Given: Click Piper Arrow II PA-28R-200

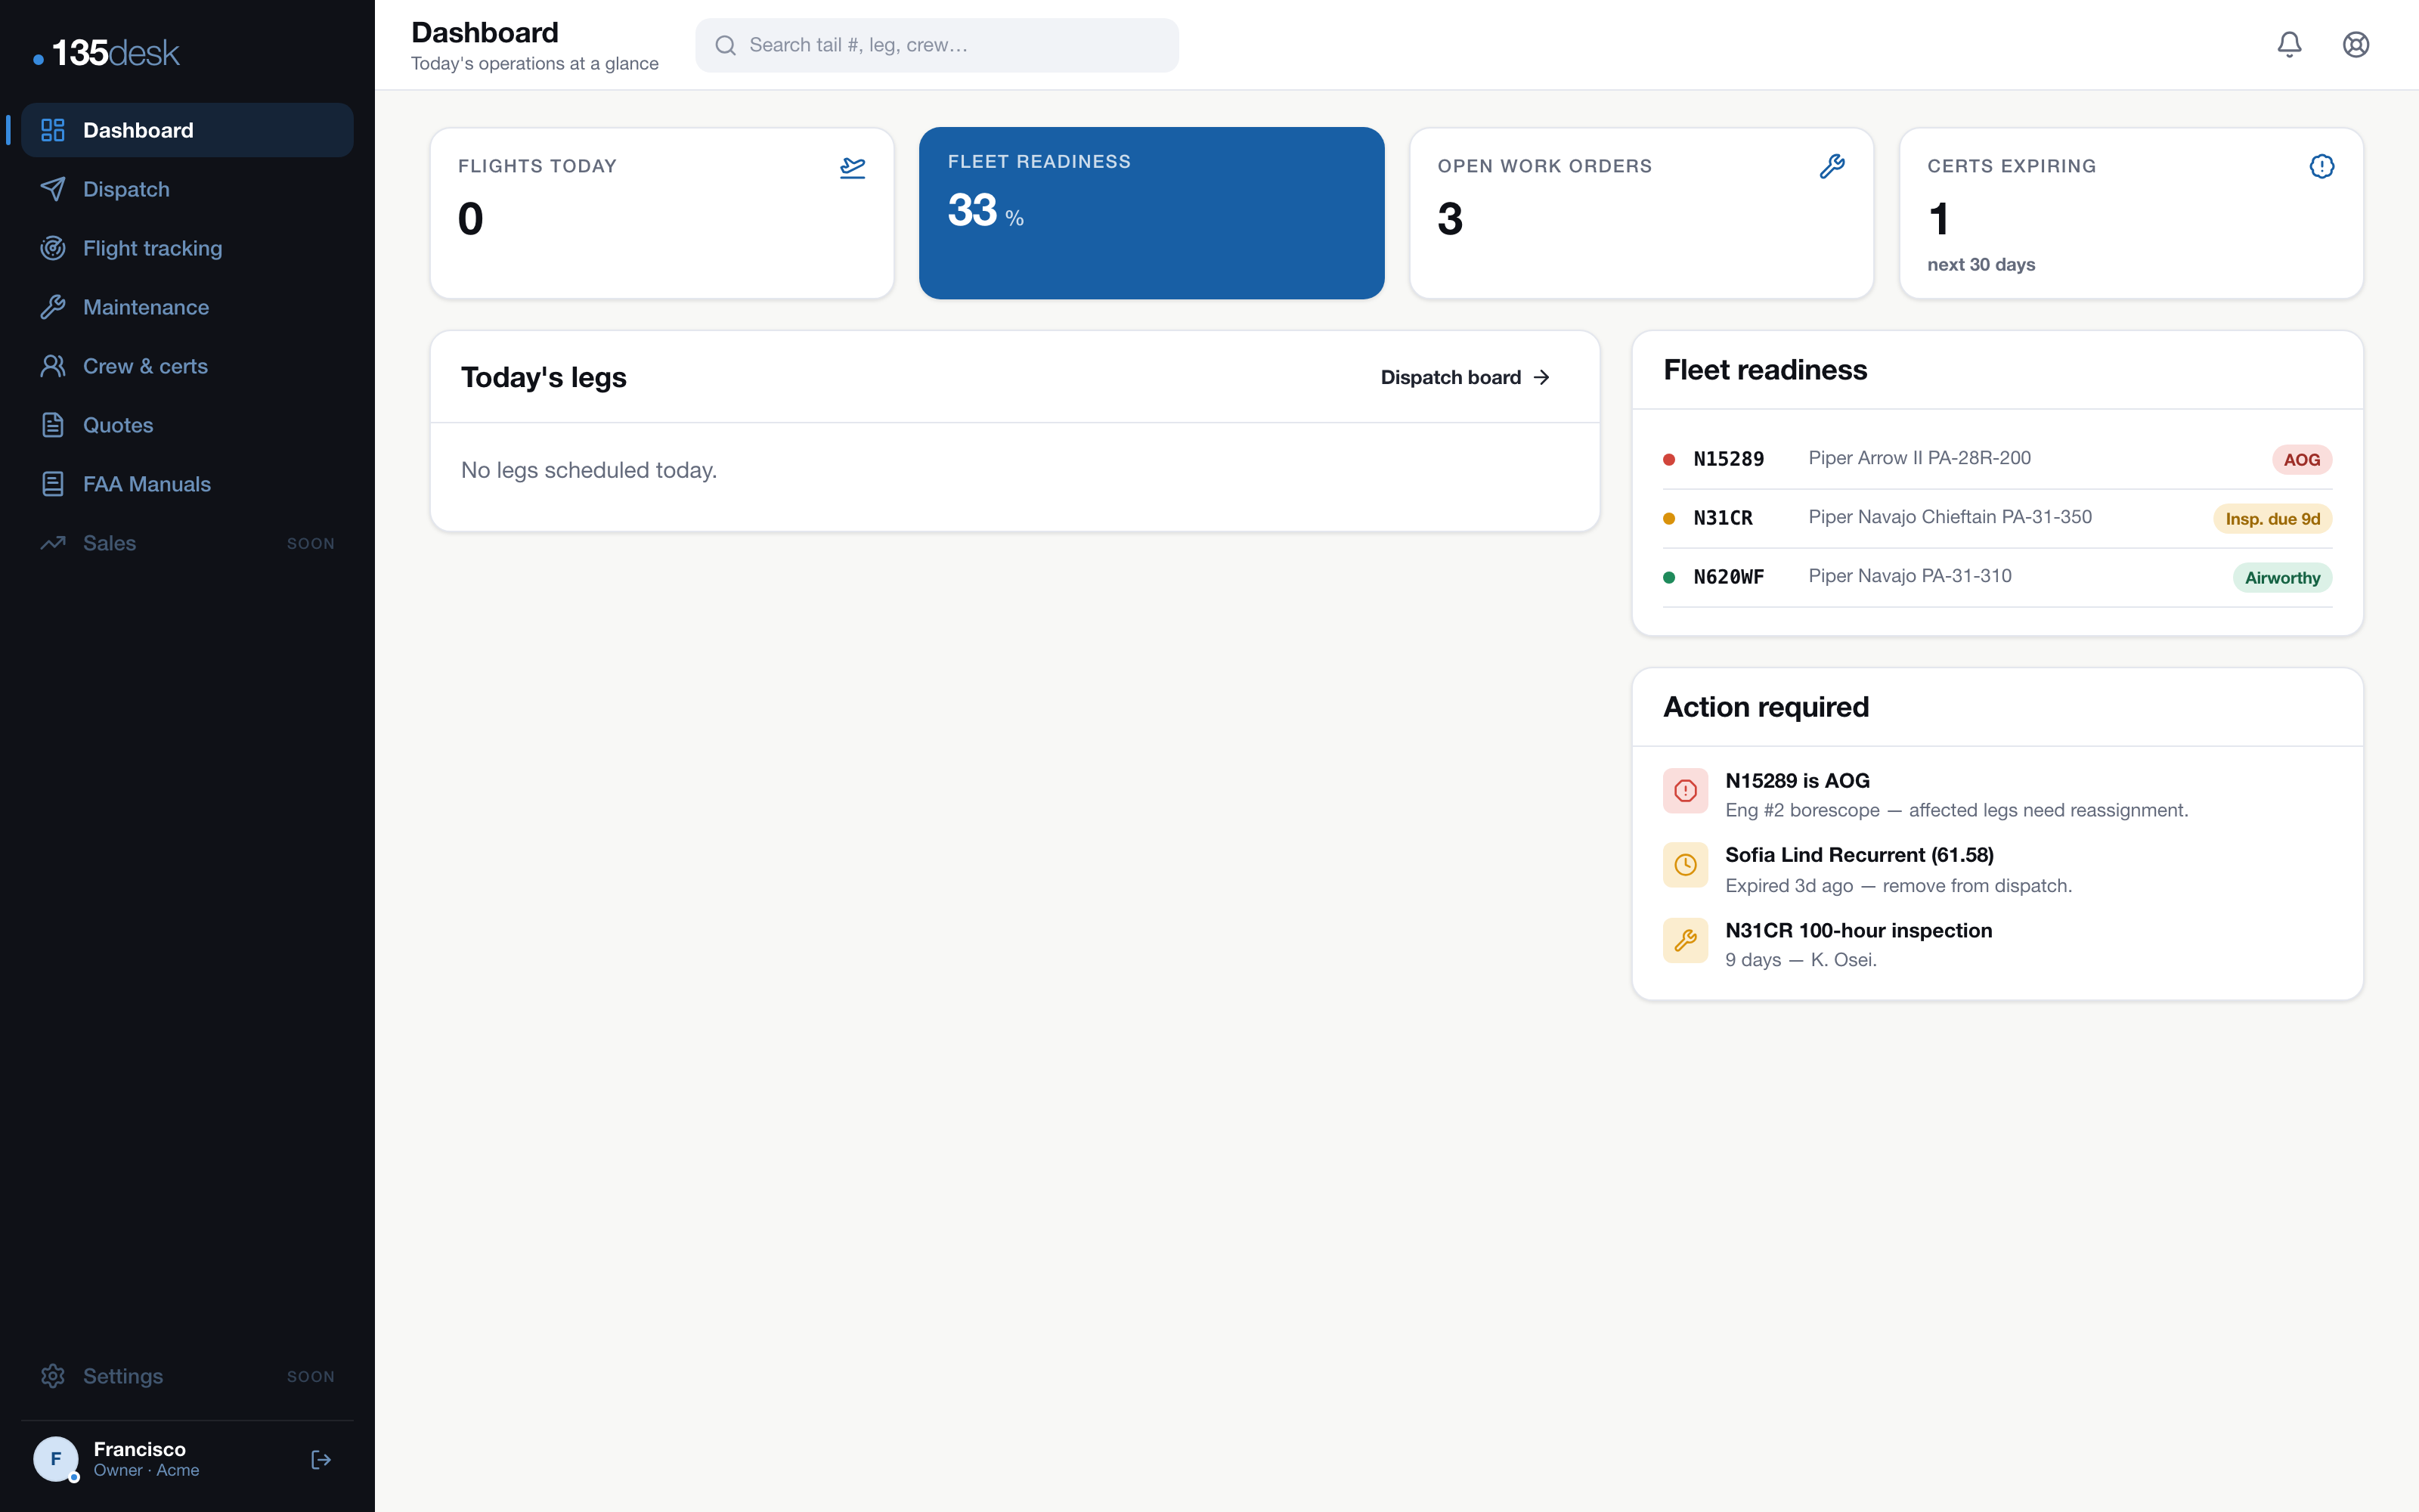Looking at the screenshot, I should pyautogui.click(x=1919, y=458).
